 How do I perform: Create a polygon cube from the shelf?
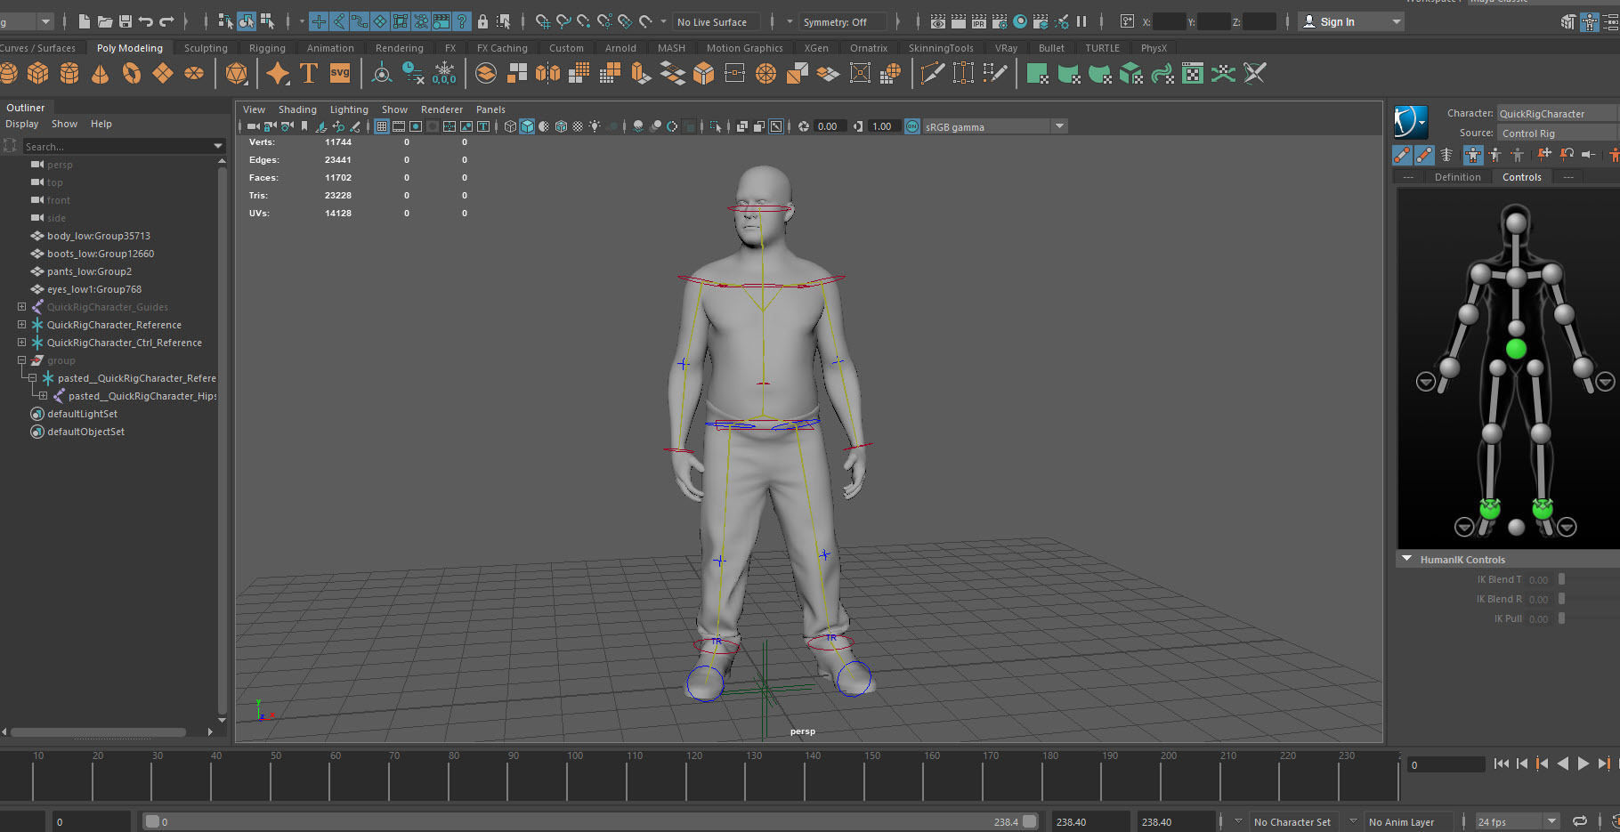pos(38,73)
